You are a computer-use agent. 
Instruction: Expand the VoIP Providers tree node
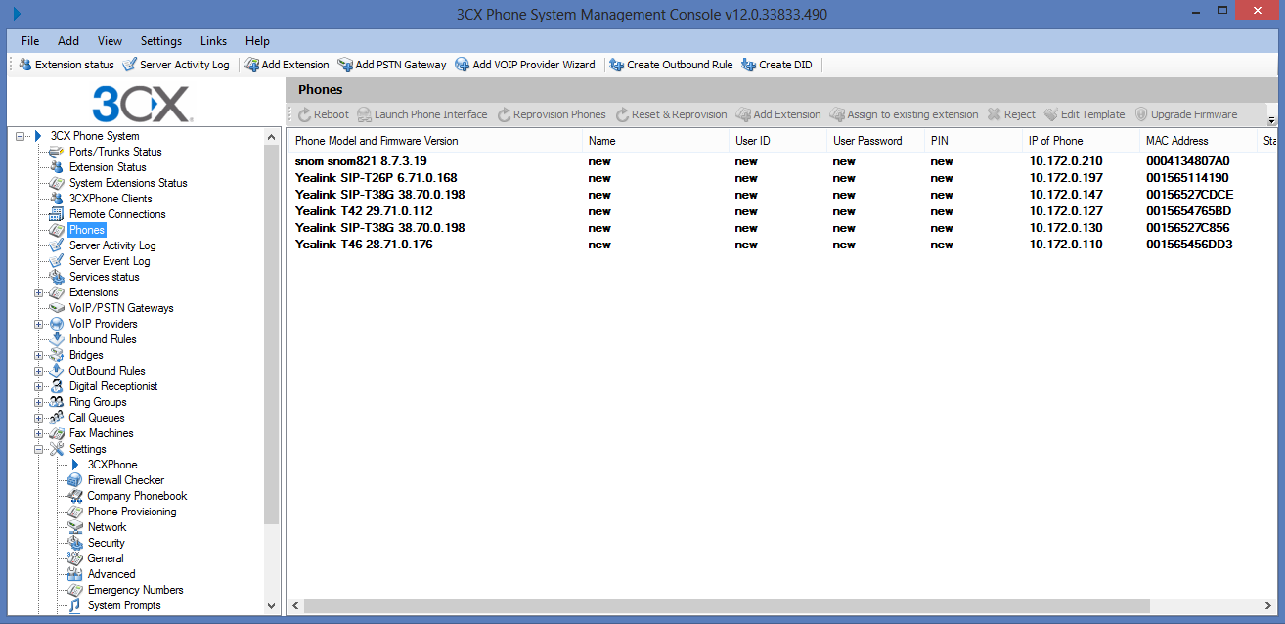pos(39,324)
